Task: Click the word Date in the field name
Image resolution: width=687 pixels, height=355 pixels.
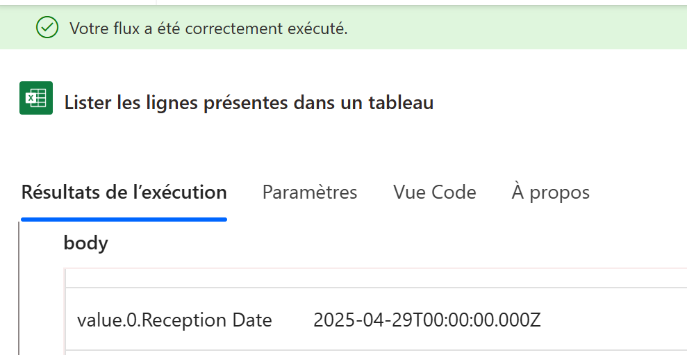Action: [252, 320]
